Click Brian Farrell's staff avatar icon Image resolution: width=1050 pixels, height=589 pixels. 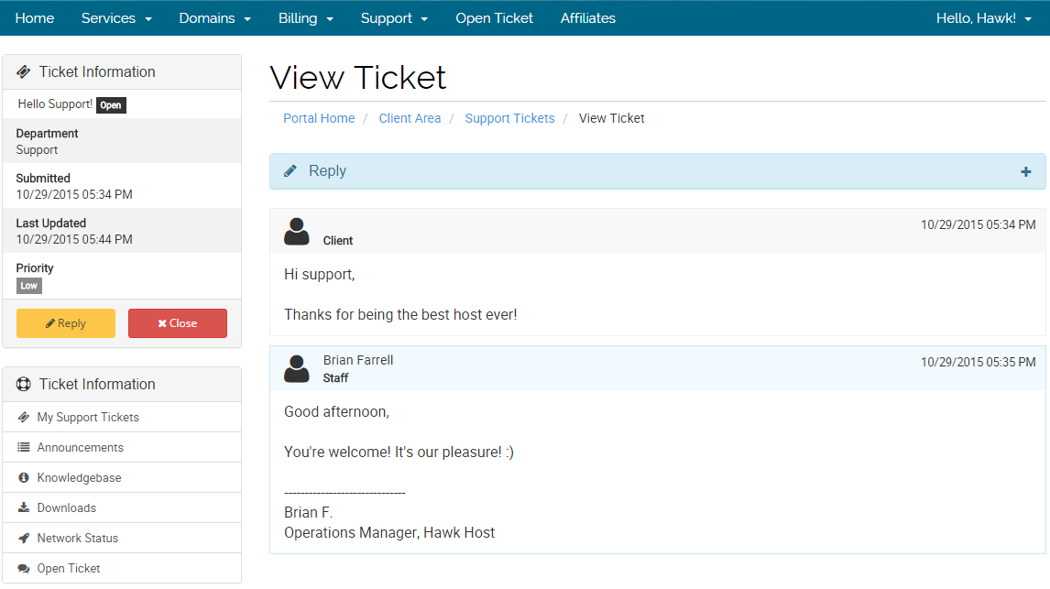pos(297,368)
